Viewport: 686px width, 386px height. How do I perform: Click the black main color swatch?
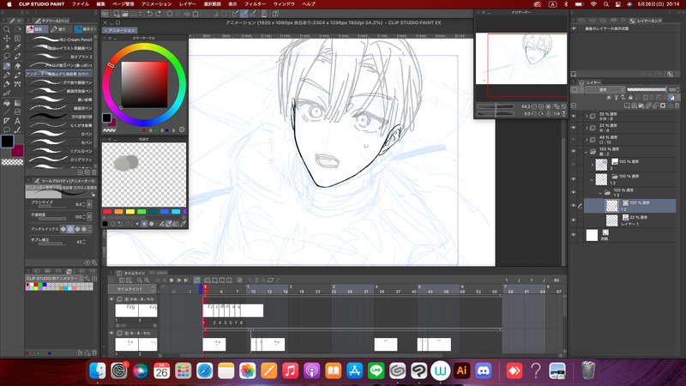click(7, 142)
